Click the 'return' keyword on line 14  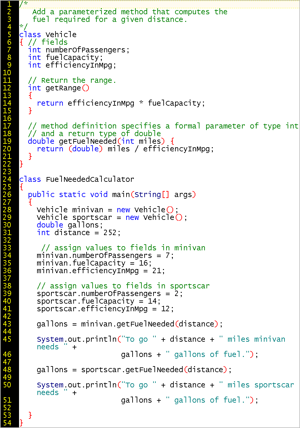[50, 103]
